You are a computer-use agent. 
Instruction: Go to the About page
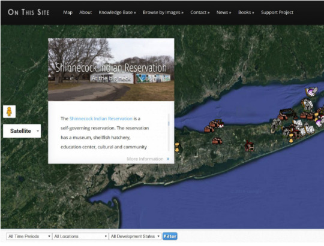(x=86, y=13)
